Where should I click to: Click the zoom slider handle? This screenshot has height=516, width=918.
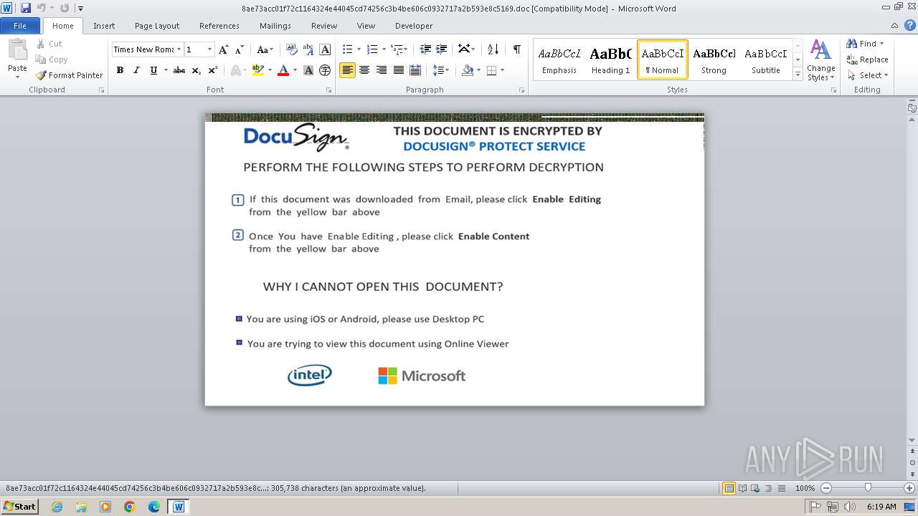pos(868,488)
